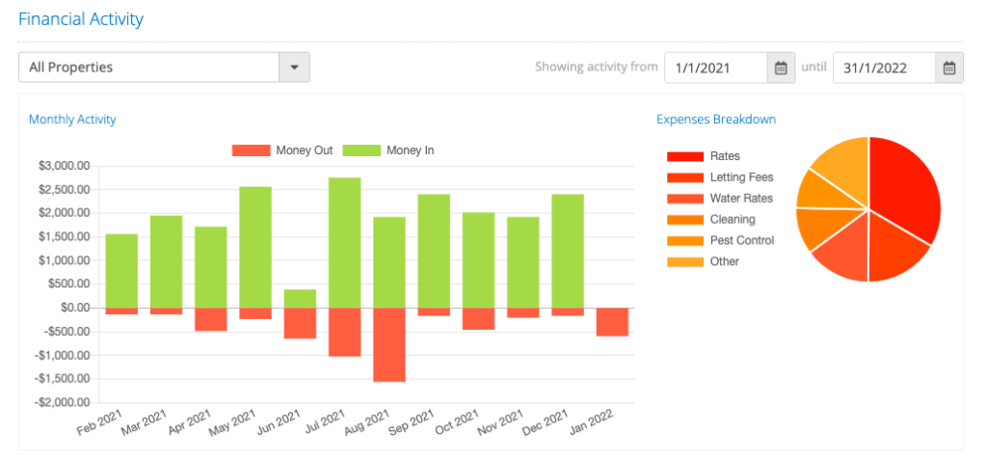The image size is (987, 461).
Task: Click the Aug 2021 green Money In bar
Action: (x=389, y=262)
